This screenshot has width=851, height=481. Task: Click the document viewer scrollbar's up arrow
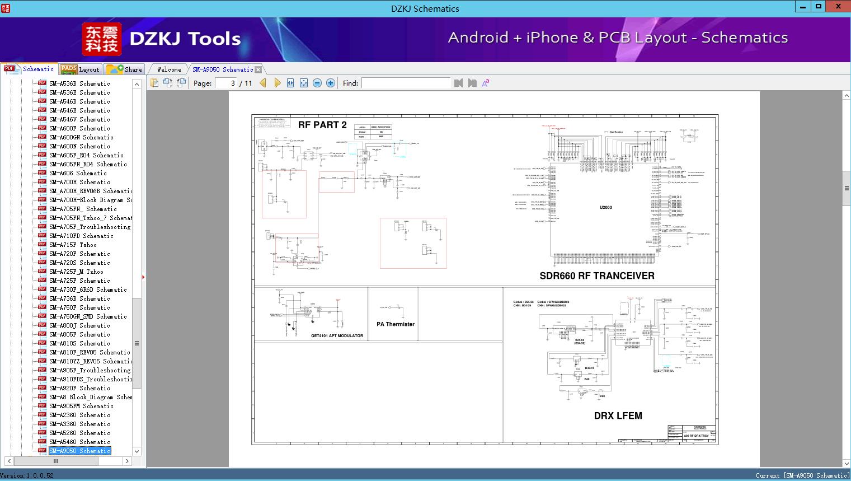[x=847, y=96]
